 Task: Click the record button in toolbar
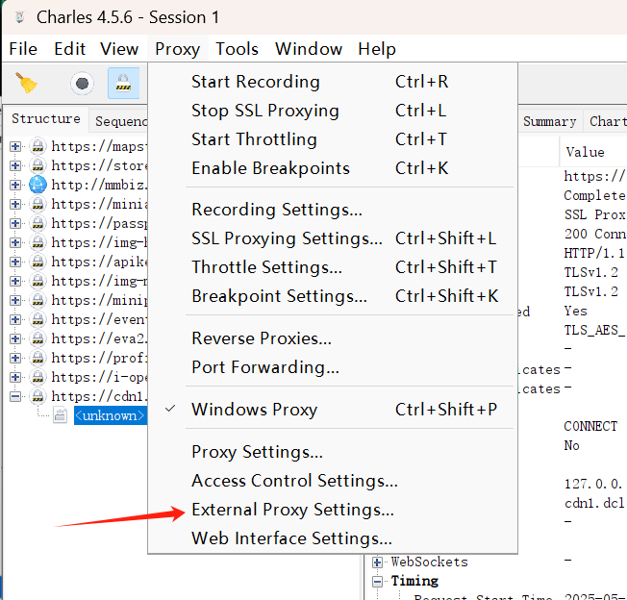pos(83,84)
